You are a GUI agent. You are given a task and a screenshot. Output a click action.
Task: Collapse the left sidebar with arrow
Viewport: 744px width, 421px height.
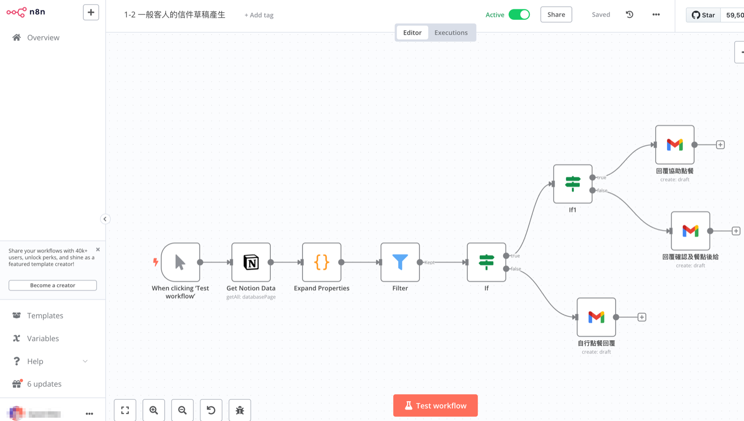(x=105, y=219)
